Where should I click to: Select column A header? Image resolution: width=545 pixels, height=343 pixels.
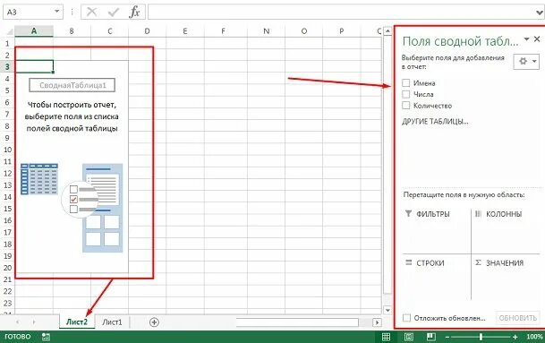tap(34, 31)
